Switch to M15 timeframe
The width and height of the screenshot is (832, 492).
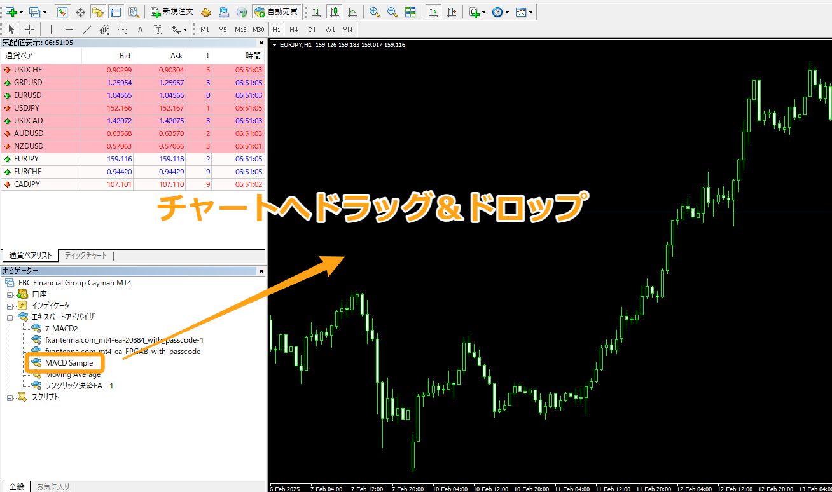tap(240, 29)
